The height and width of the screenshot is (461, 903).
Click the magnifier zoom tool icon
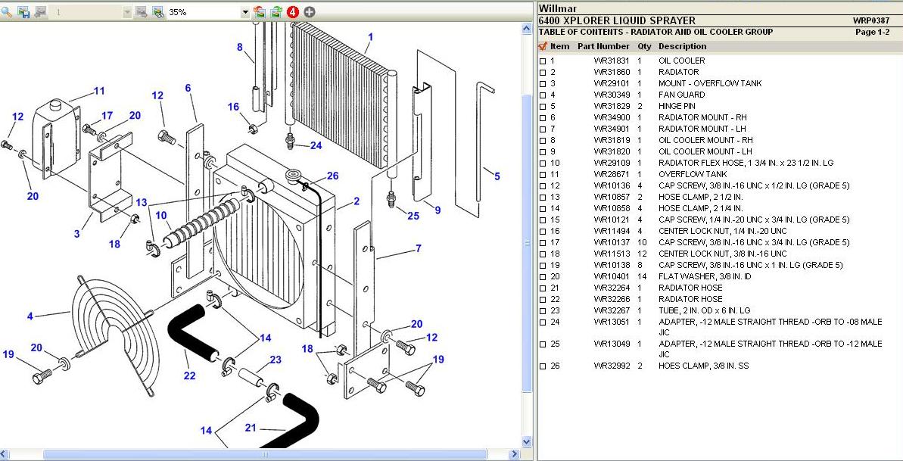click(x=7, y=11)
